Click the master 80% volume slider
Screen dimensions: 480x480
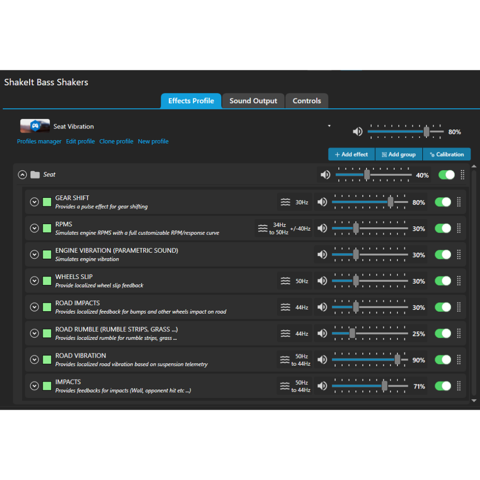pos(405,132)
